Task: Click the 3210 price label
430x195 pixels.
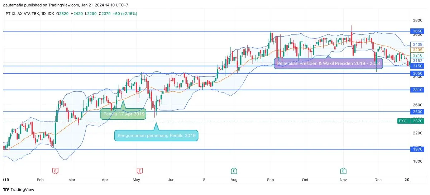Action: pos(417,55)
